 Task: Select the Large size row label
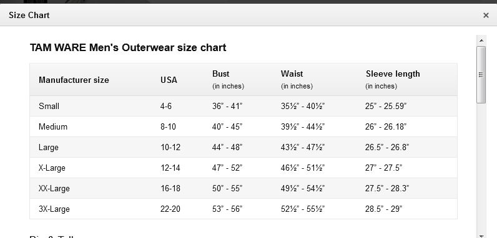click(x=49, y=147)
